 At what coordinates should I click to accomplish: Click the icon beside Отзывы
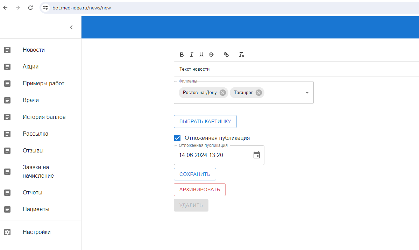coord(7,151)
